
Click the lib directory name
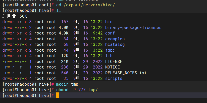click(x=109, y=56)
